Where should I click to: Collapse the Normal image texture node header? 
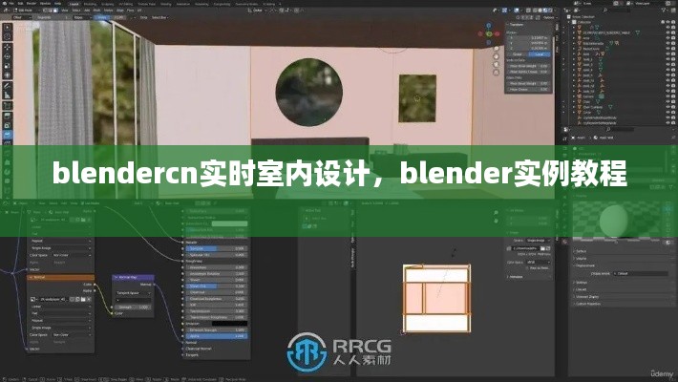tap(32, 277)
